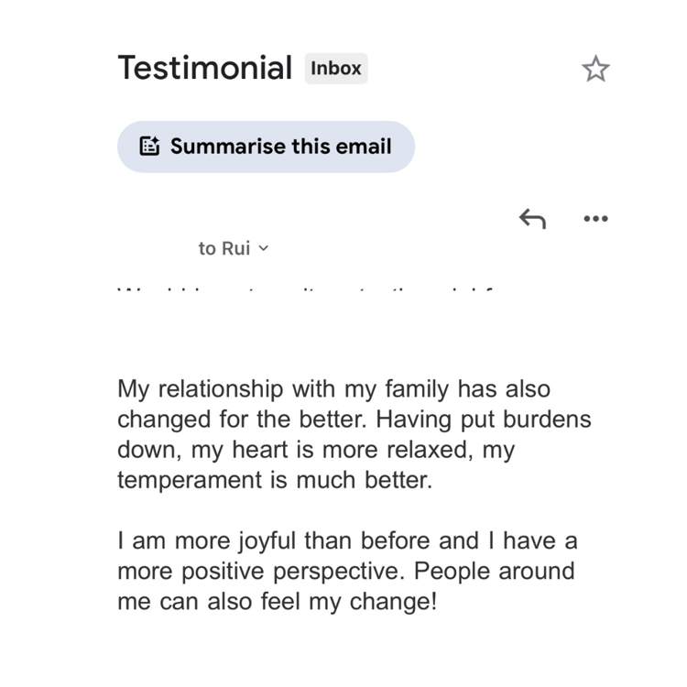
Task: Open the three-dot more options menu
Action: point(595,218)
